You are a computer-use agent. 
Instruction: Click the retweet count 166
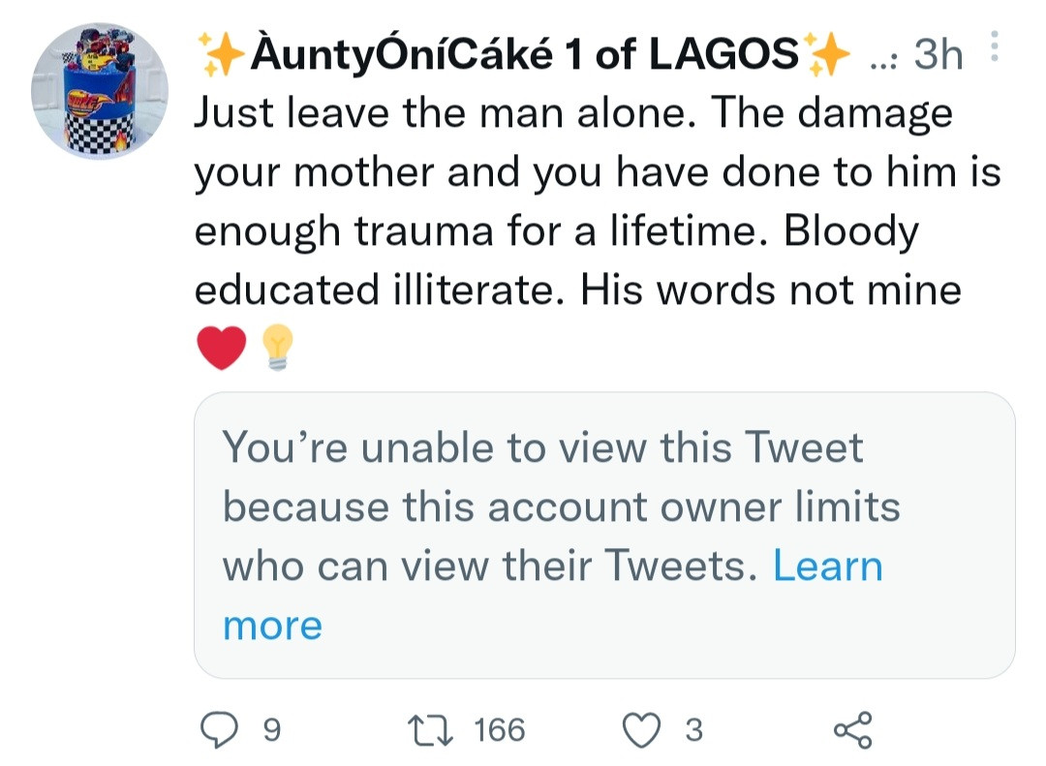point(499,729)
